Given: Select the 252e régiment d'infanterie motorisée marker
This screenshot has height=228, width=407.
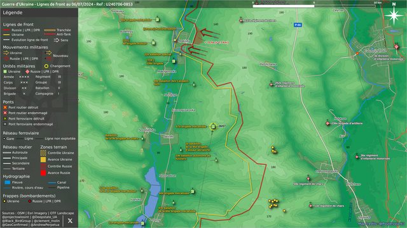Looking at the screenshot, I should pos(272,84).
